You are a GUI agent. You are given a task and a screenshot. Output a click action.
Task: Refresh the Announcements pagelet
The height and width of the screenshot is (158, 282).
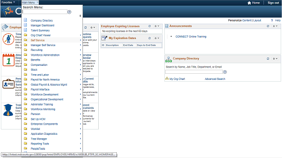pos(268,26)
